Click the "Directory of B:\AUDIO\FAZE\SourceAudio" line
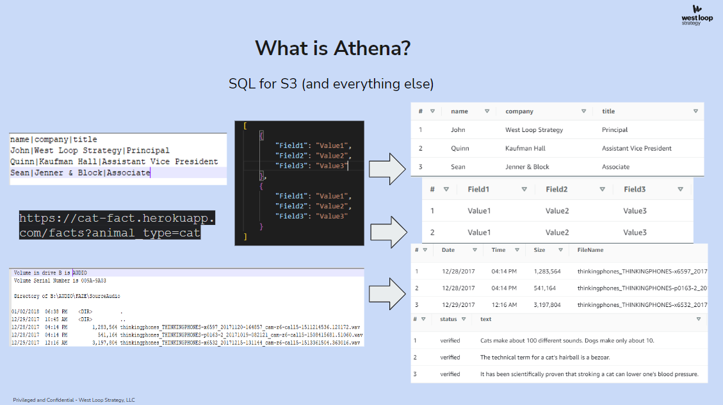The image size is (723, 405). (x=67, y=296)
